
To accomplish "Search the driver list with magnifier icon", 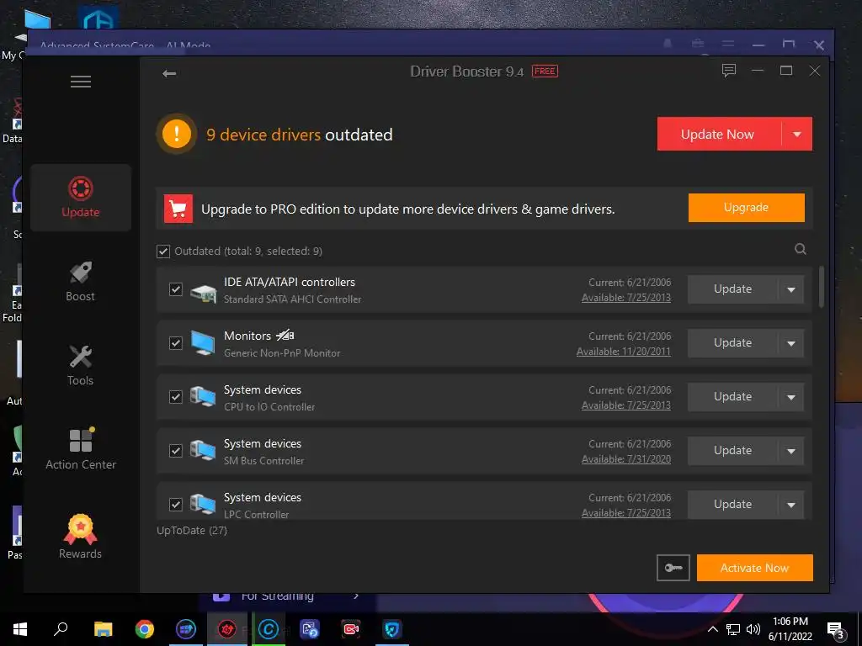I will (801, 249).
